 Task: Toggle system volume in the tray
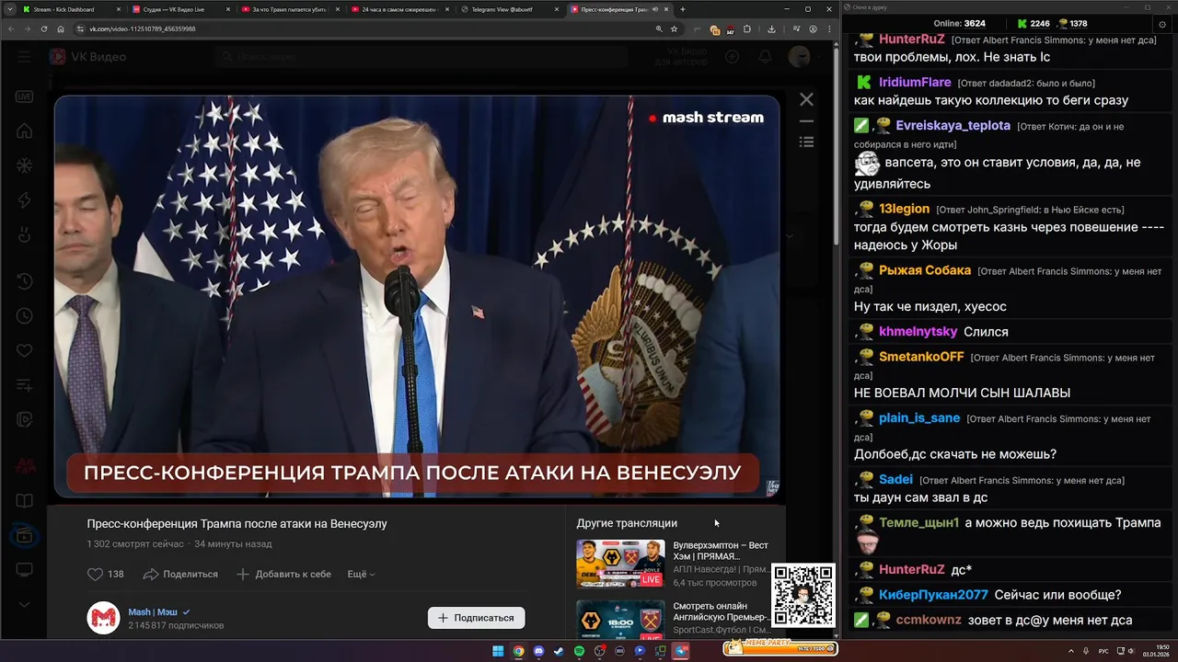pos(1129,651)
